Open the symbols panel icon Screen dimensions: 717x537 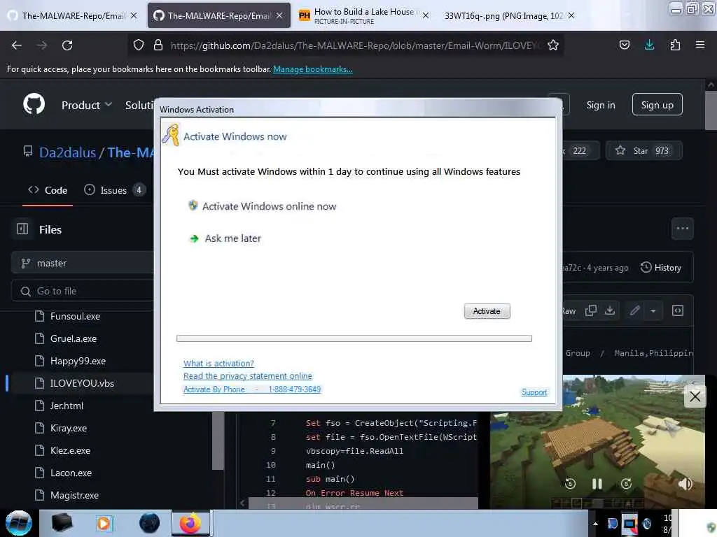[678, 310]
